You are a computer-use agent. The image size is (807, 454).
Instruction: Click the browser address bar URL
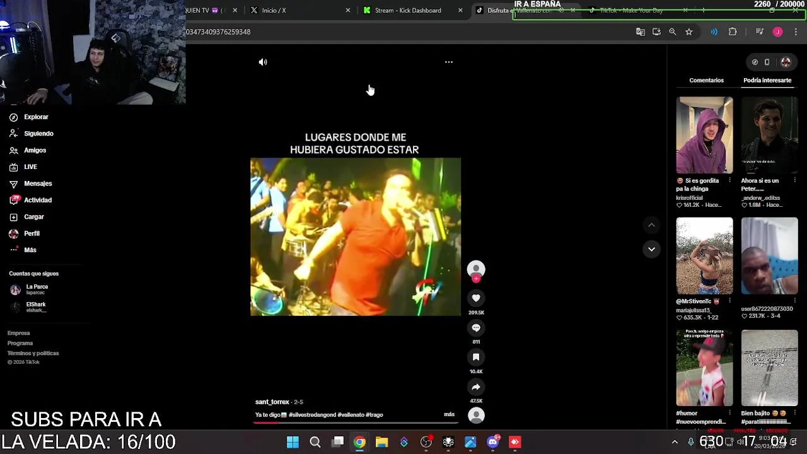click(x=218, y=32)
